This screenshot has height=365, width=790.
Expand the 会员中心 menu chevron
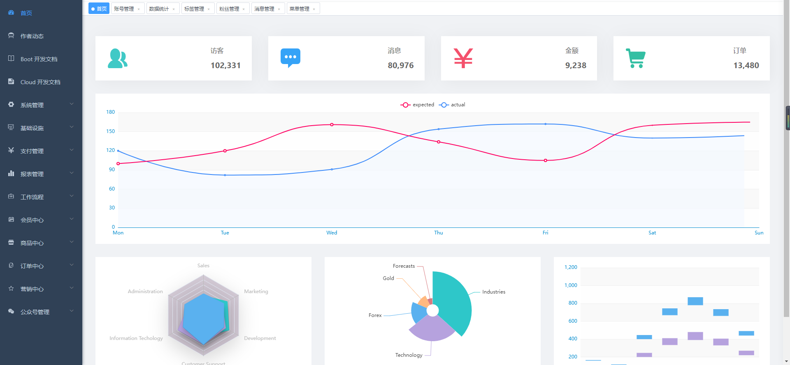coord(72,219)
